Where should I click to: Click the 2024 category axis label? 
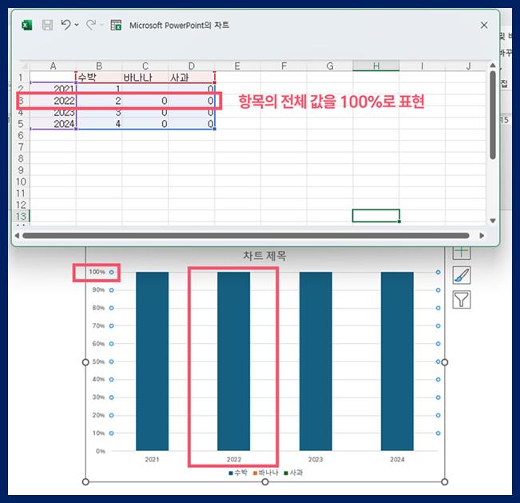click(397, 459)
